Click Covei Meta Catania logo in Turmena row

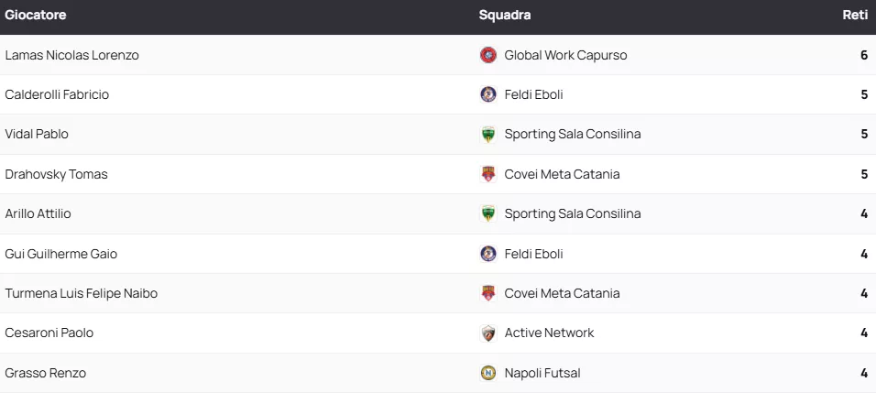coord(487,293)
